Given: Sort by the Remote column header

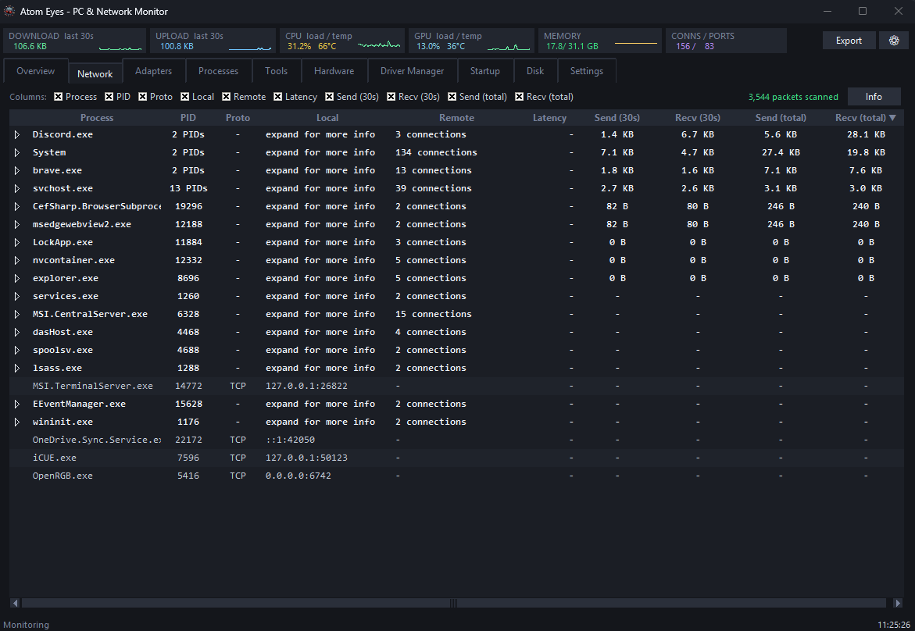Looking at the screenshot, I should click(x=456, y=118).
